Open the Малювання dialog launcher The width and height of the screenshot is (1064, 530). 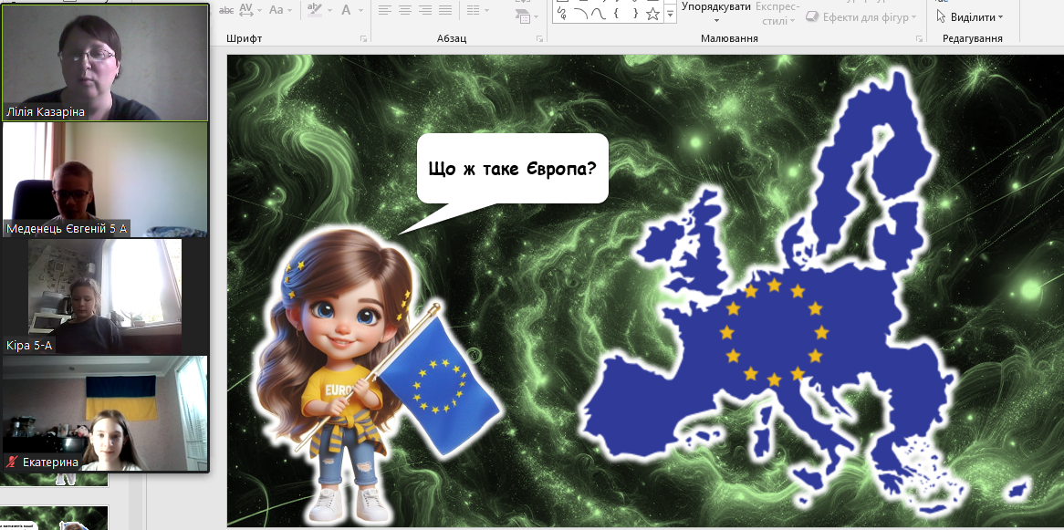(920, 38)
